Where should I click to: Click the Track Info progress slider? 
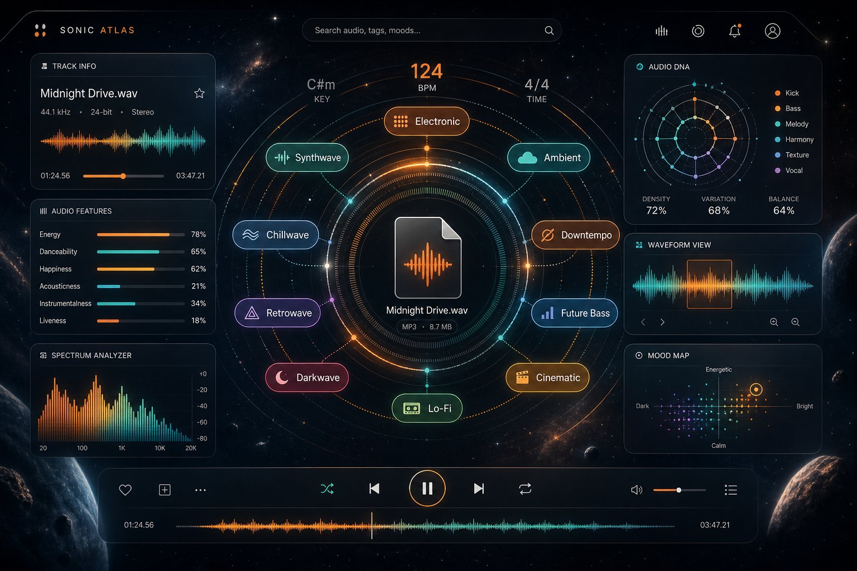[x=123, y=176]
